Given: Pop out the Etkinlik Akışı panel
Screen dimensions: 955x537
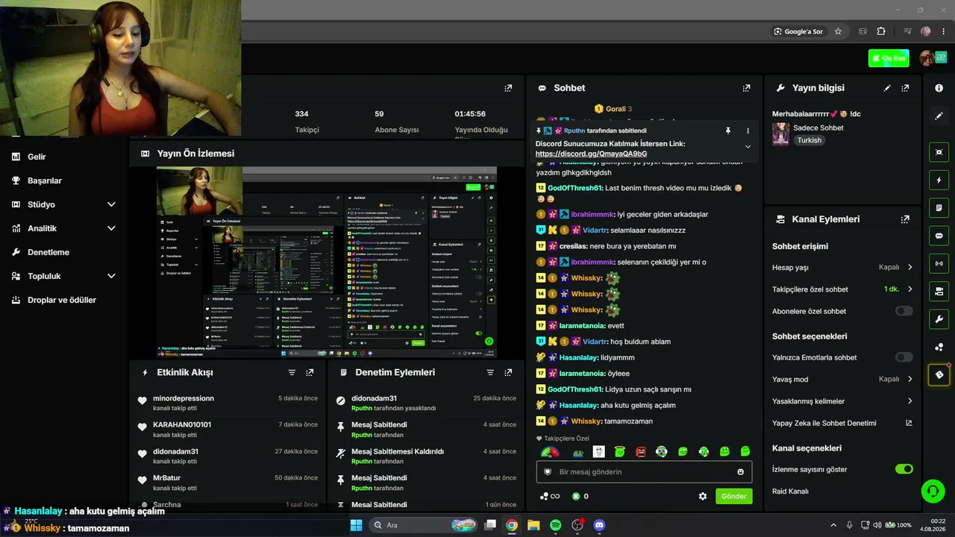Looking at the screenshot, I should point(310,372).
